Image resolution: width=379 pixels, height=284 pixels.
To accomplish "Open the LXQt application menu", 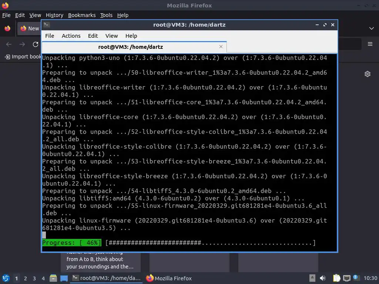I will pyautogui.click(x=6, y=278).
